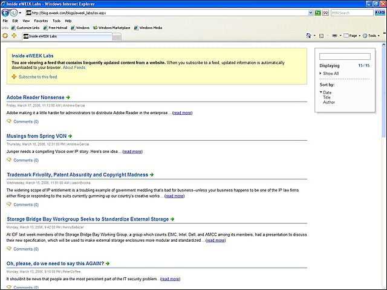Open the Page toolbar menu
387x290 pixels.
[352, 36]
